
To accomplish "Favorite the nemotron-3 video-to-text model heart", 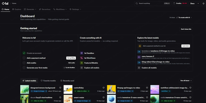I will click(190, 97).
